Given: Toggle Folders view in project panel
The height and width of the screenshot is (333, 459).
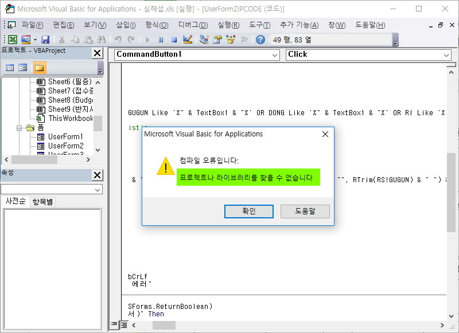Looking at the screenshot, I should pos(40,68).
